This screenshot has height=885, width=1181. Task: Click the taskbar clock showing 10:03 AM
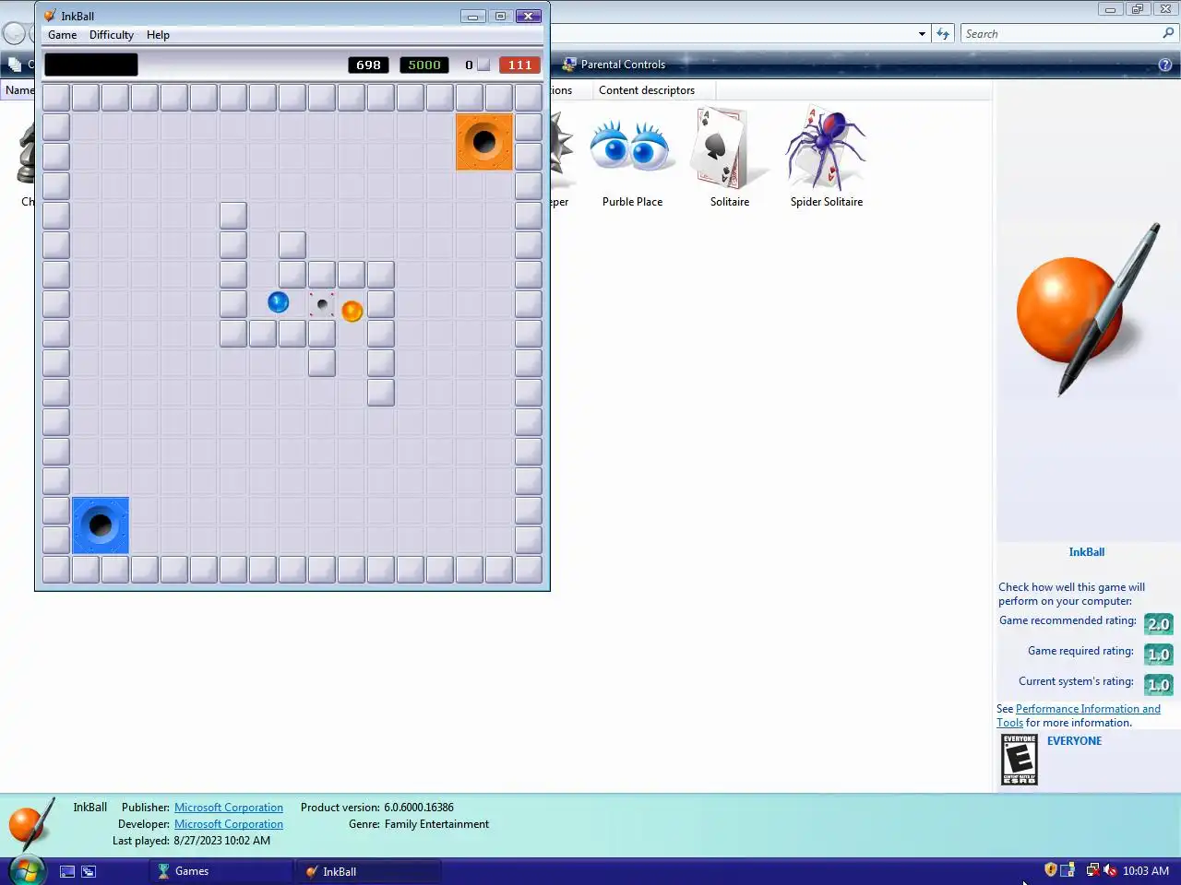(x=1146, y=871)
